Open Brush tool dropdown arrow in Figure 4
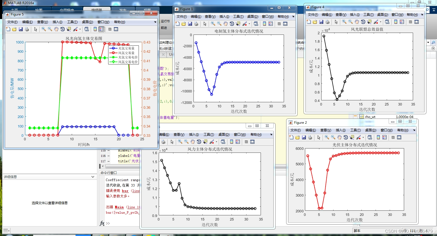Viewport: 437px width, 236px height. 380,22
